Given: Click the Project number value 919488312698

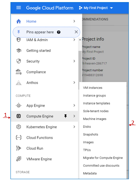Looking at the screenshot, I should pos(92,75).
